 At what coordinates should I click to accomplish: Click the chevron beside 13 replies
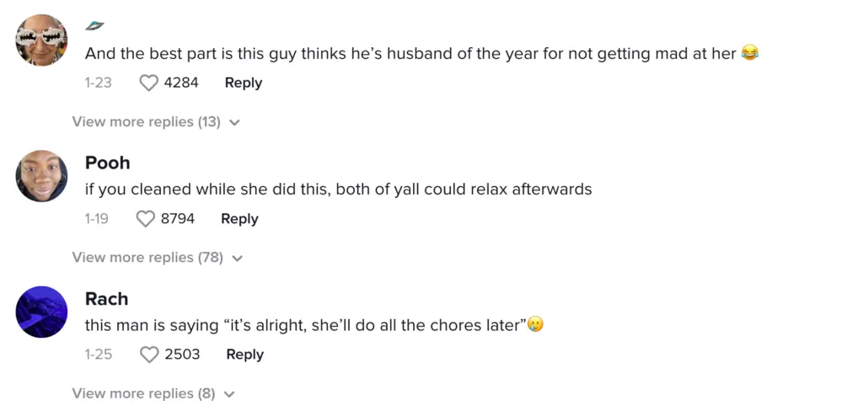[234, 123]
